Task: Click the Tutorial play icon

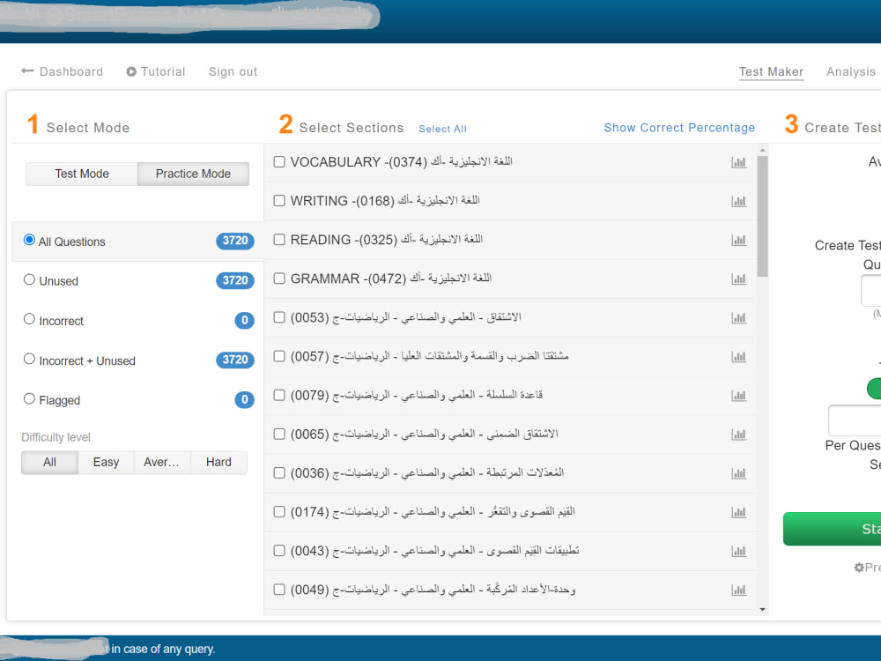Action: coord(131,71)
